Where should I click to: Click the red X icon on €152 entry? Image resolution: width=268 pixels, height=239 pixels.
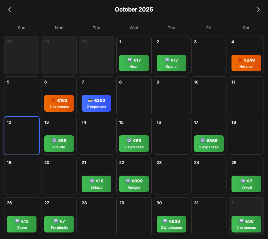pyautogui.click(x=53, y=100)
